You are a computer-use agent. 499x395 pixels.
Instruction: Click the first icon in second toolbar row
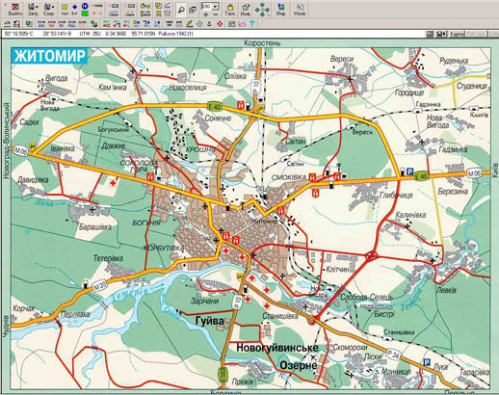pos(7,24)
